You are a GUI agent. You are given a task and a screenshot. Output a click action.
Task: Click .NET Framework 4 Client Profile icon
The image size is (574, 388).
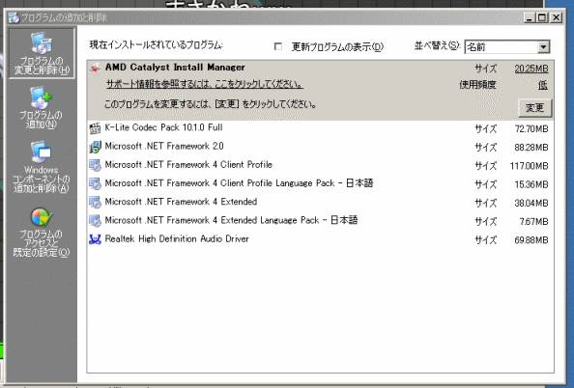[95, 165]
